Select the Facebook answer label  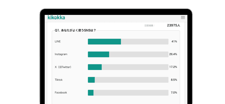(x=61, y=92)
